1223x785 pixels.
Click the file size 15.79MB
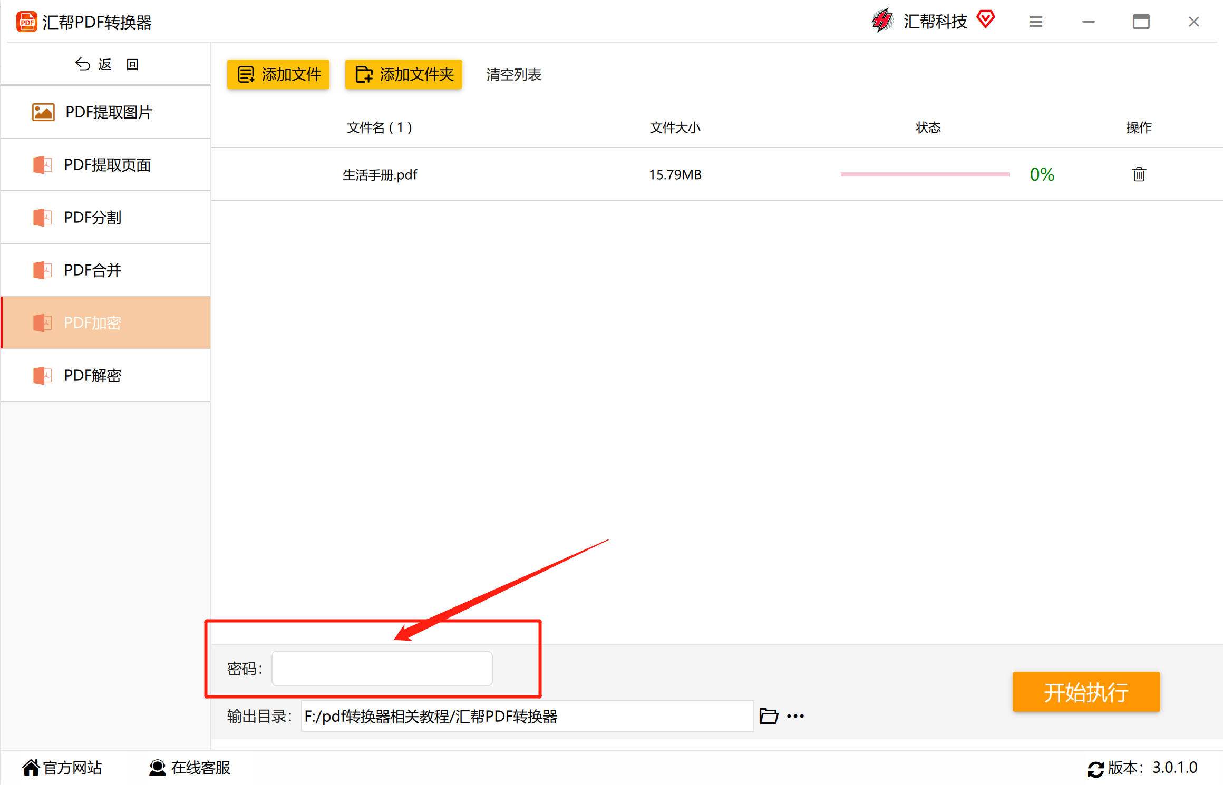(675, 174)
